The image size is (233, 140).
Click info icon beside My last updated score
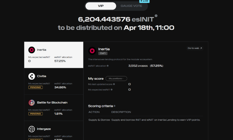[114, 84]
